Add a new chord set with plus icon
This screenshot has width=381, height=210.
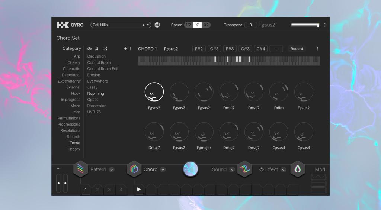(x=125, y=49)
